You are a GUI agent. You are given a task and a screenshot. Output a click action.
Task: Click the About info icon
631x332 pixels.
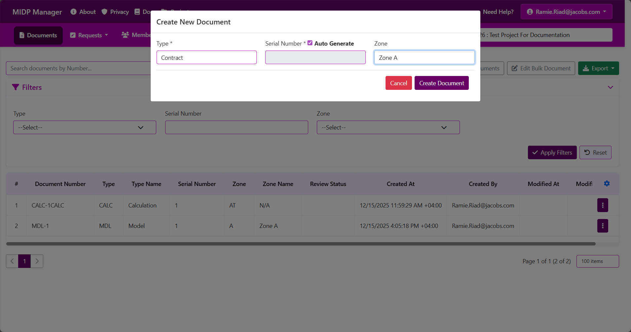(74, 12)
